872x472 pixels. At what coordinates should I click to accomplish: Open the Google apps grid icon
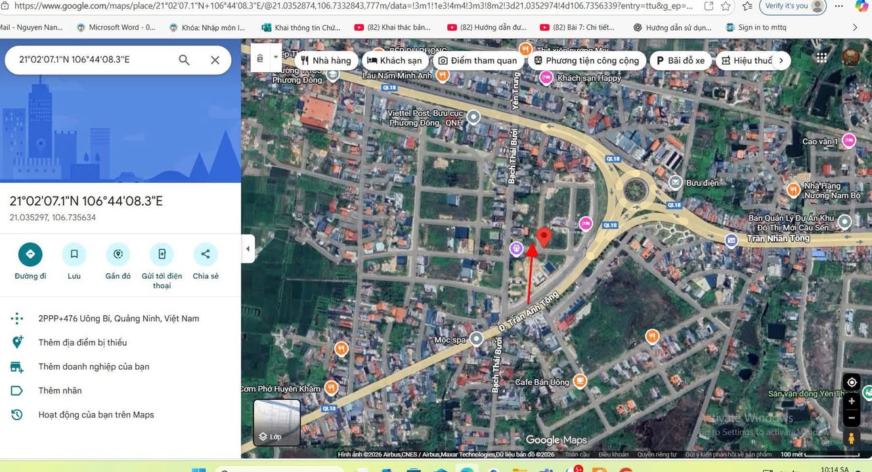point(821,58)
